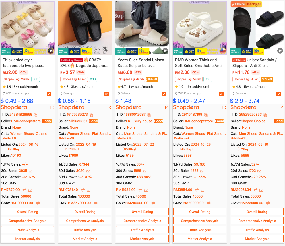Open Overall Rating for first product
This screenshot has width=285, height=246.
click(x=28, y=212)
